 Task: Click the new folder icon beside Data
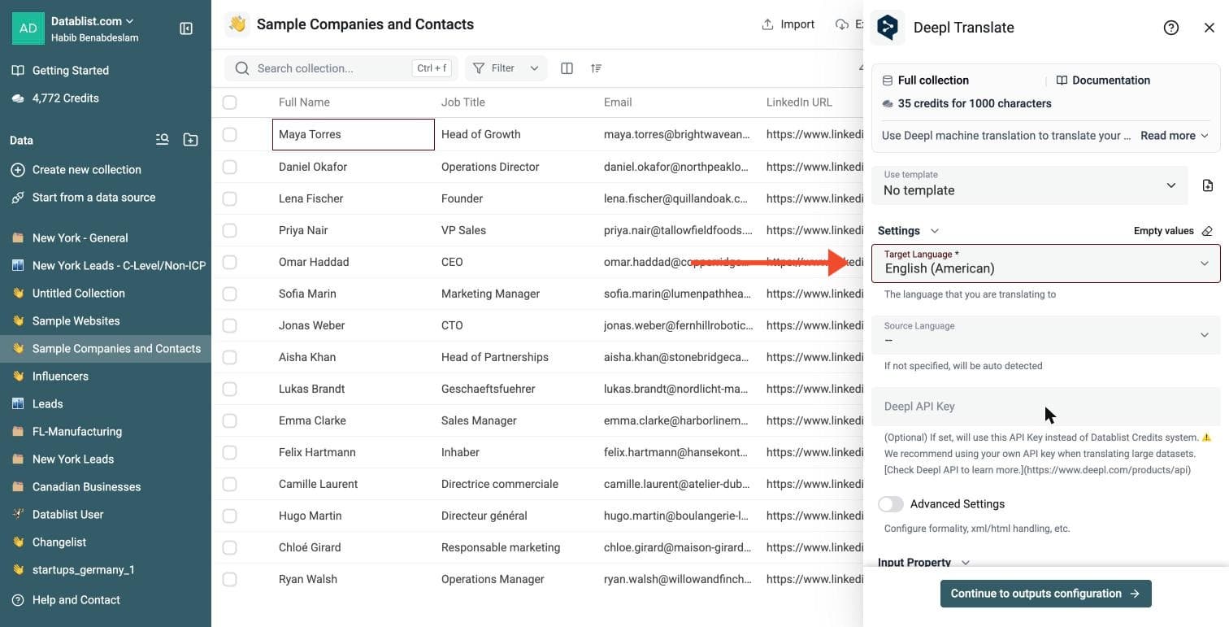[x=190, y=140]
